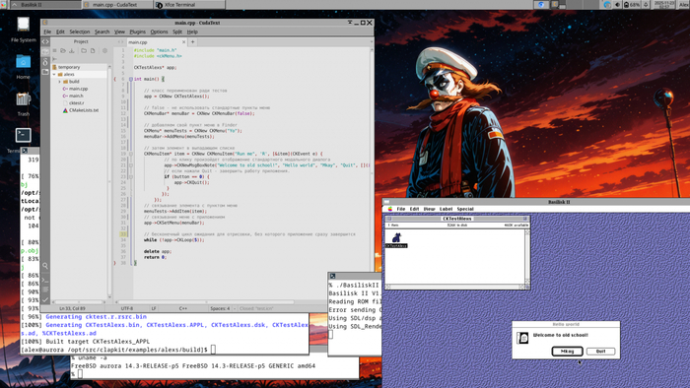
Task: Click the console icon in CudaText sidebar
Action: coord(45,280)
